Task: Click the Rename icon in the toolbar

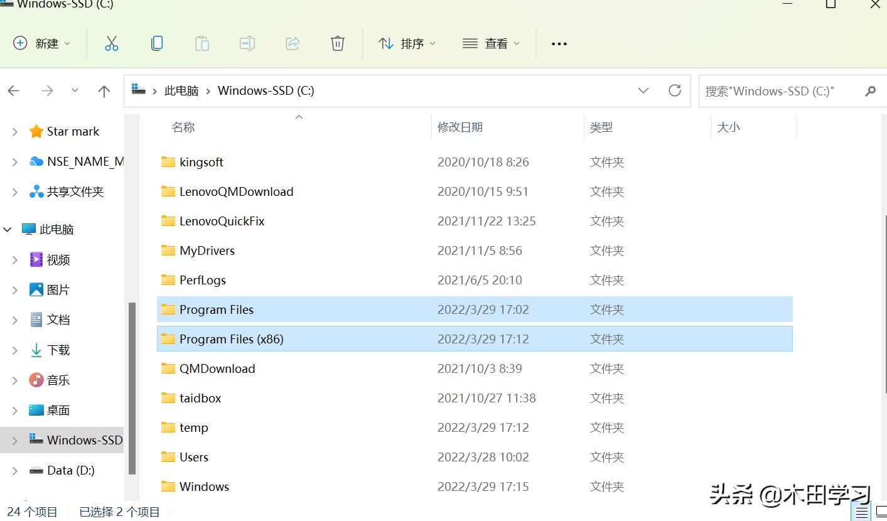Action: [x=247, y=43]
